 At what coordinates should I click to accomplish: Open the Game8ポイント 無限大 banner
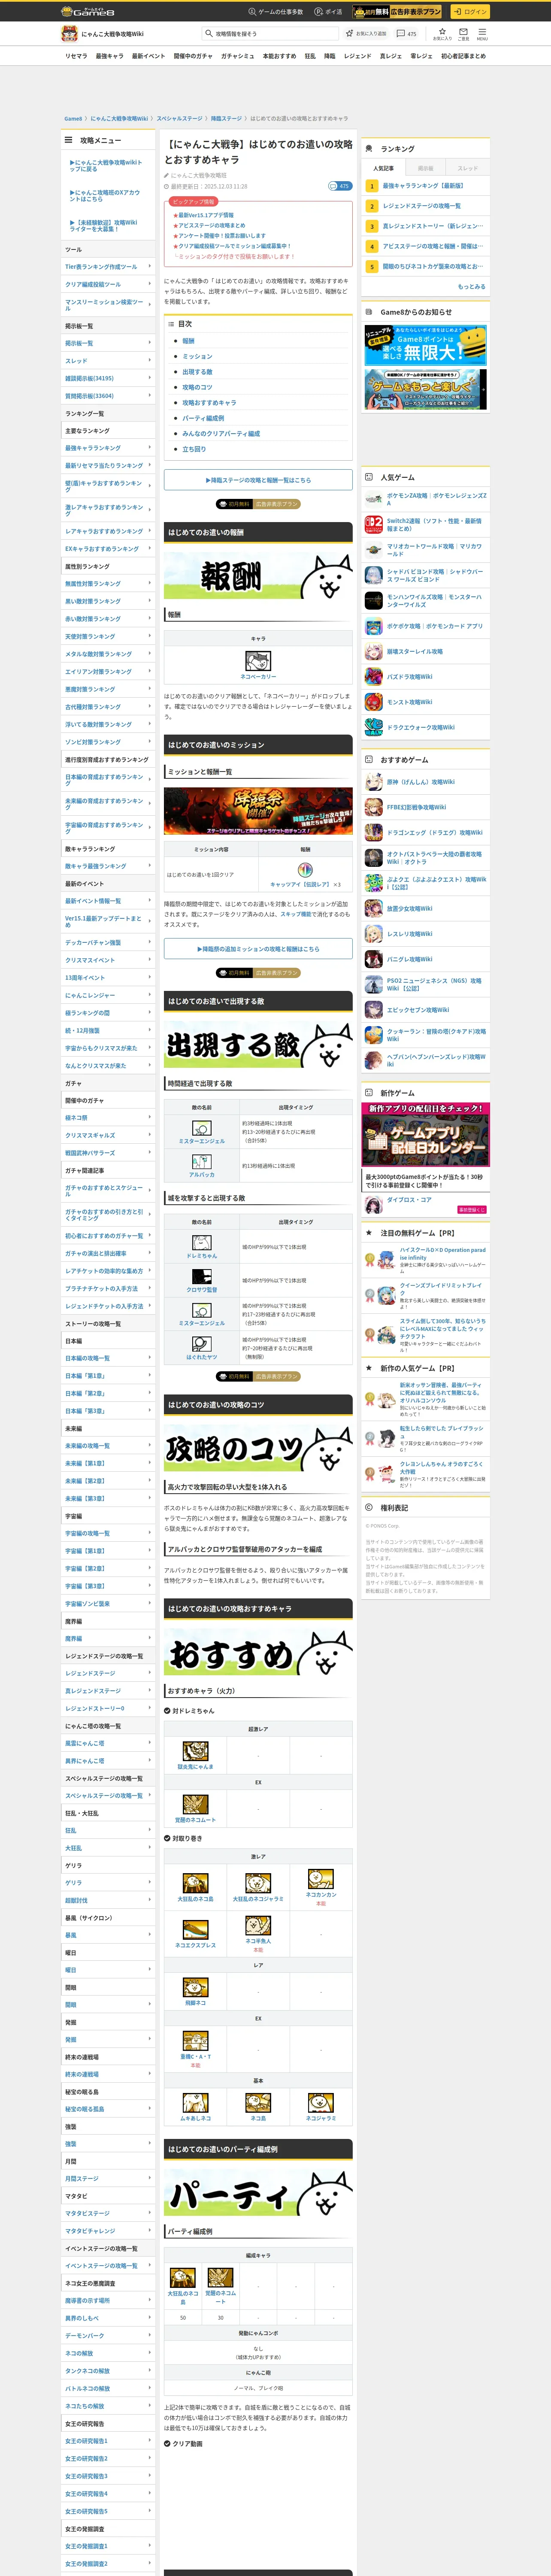click(426, 345)
